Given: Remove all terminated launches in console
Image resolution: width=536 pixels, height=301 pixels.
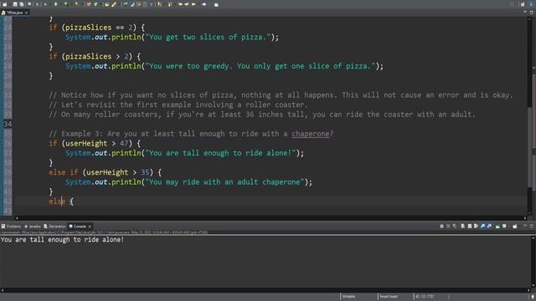Looking at the screenshot, I should click(x=455, y=226).
